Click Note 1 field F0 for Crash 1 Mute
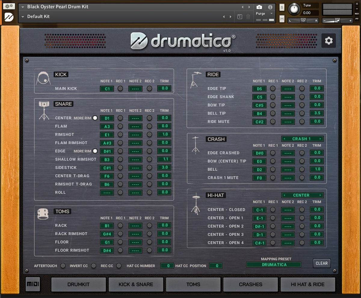This screenshot has width=361, height=298. (x=259, y=178)
